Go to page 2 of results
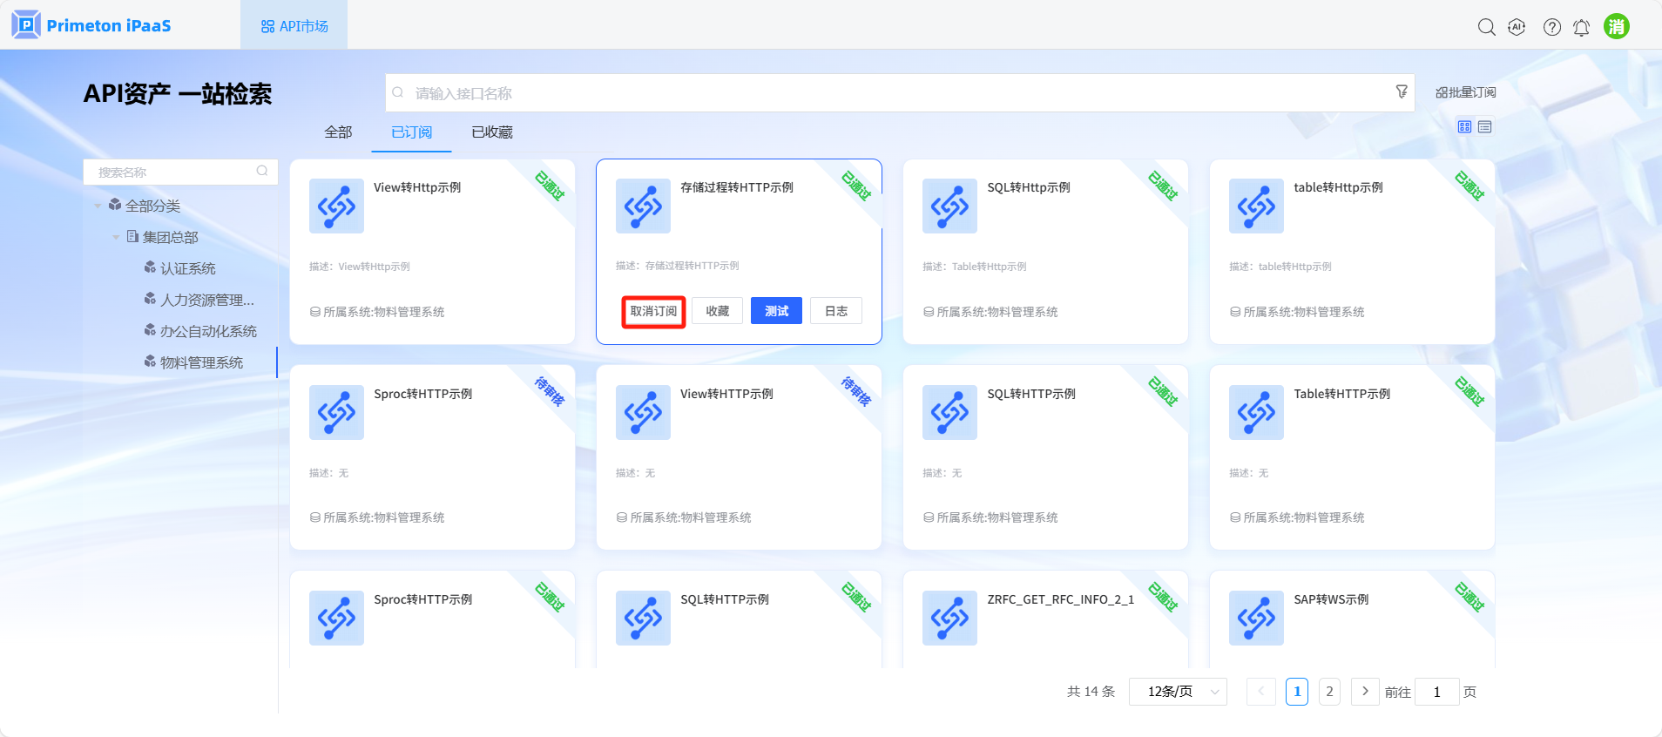This screenshot has height=737, width=1662. coord(1329,692)
